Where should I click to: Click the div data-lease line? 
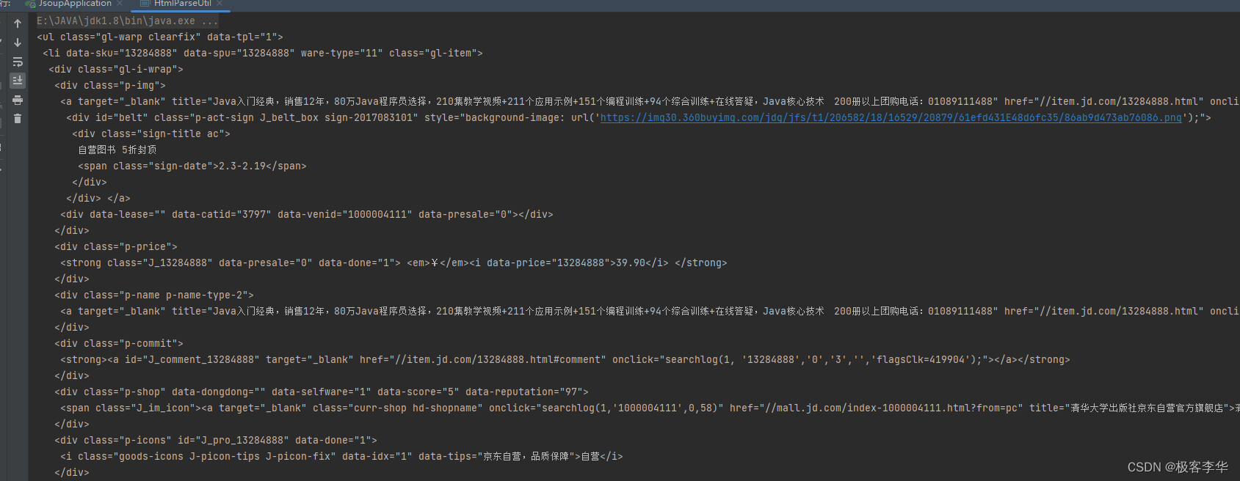coord(307,214)
